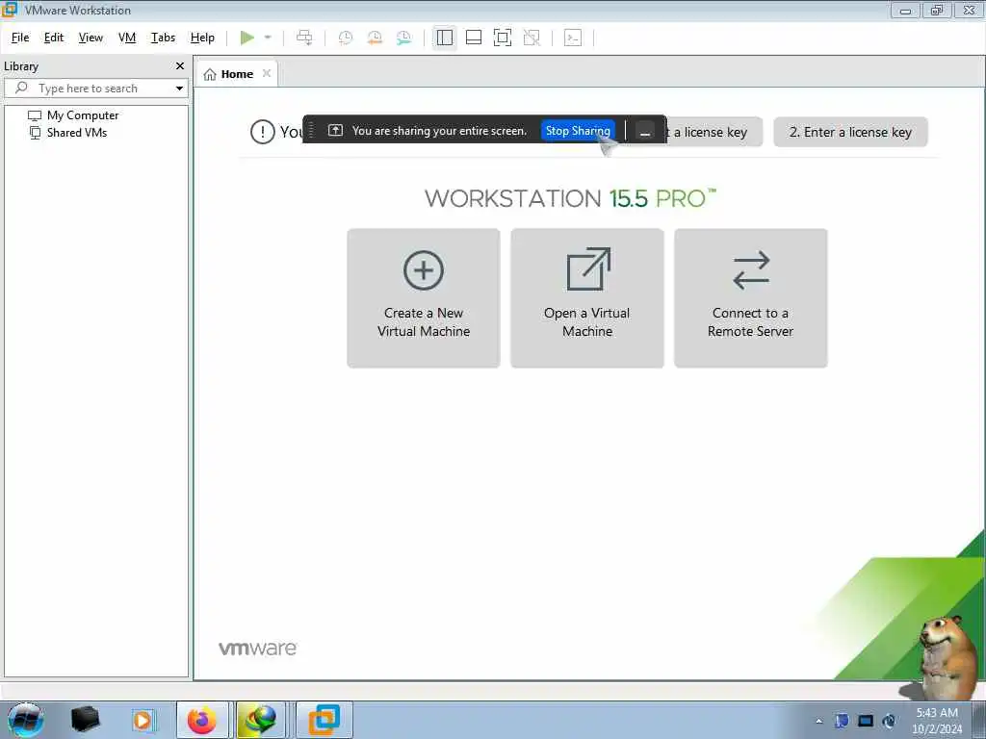Click Send Ctrl+Alt+Del toolbar icon
Screen dimensions: 986x739
tap(304, 38)
